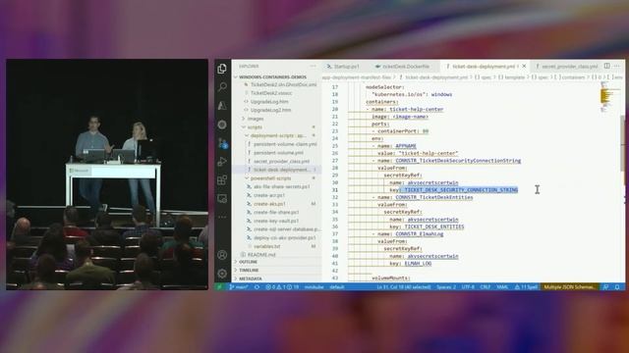Viewport: 629px width, 353px height.
Task: Select ticket-desk-deployment.yml in explorer tree
Action: pos(282,170)
